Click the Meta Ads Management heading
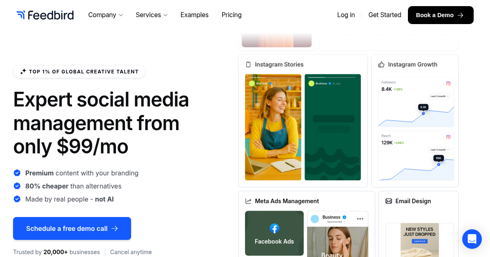The image size is (490, 257). (287, 201)
